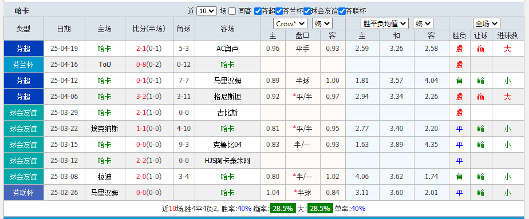This screenshot has width=529, height=219.
Task: Click the corner count 0-12
Action: 184,65
